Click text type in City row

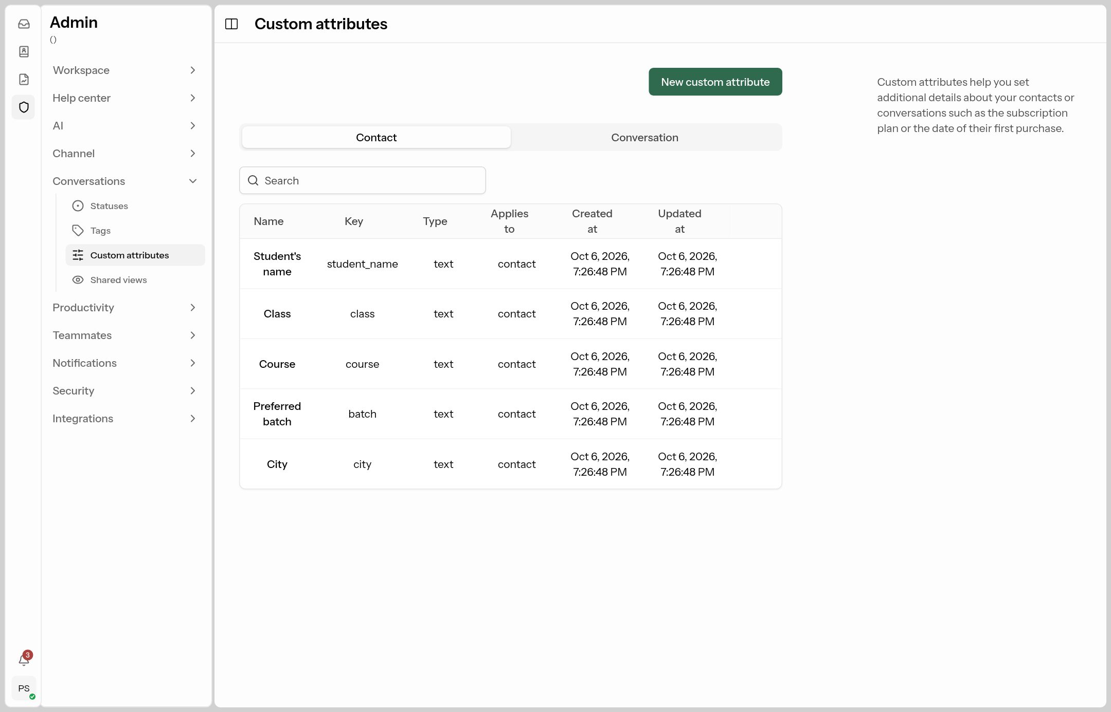pos(443,464)
